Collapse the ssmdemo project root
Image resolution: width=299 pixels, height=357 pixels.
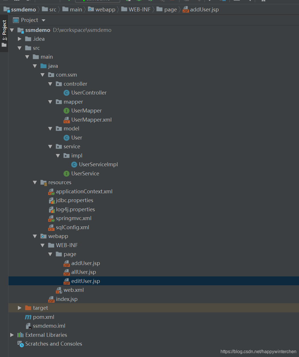point(12,30)
